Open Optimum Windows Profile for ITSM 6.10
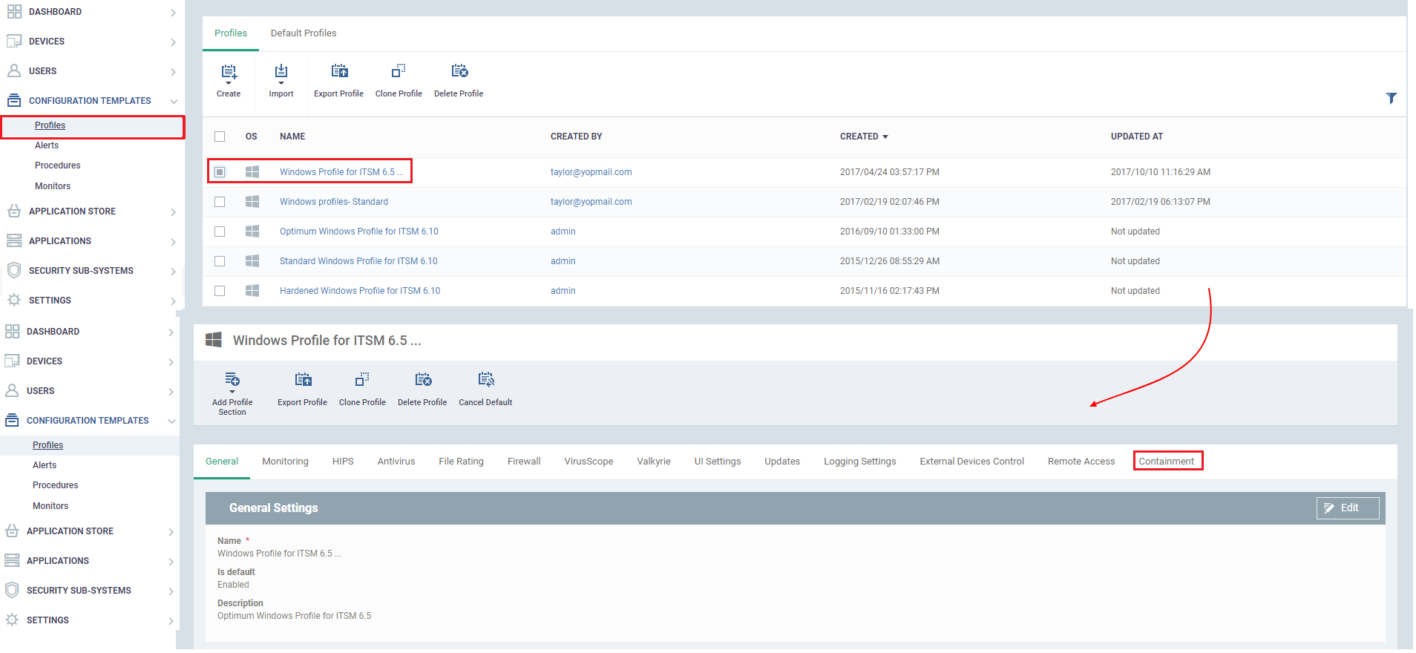The height and width of the screenshot is (653, 1416). click(x=359, y=232)
